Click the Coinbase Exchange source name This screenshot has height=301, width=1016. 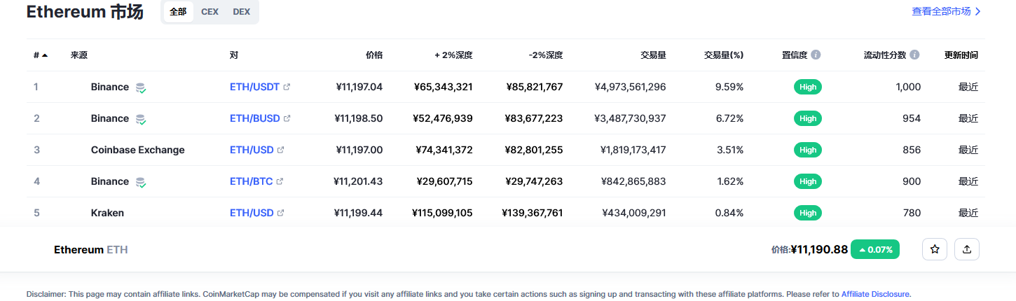pyautogui.click(x=138, y=150)
